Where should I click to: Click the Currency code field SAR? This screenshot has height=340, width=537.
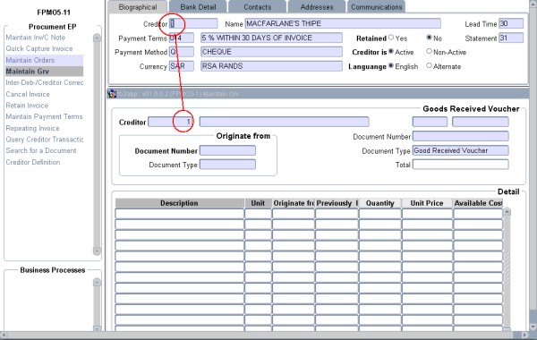tap(182, 66)
